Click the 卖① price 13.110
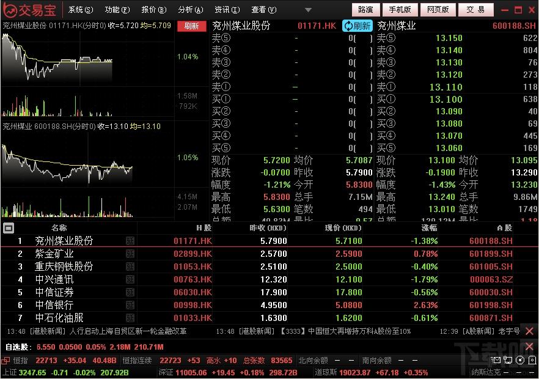Image resolution: width=539 pixels, height=379 pixels. pyautogui.click(x=446, y=87)
